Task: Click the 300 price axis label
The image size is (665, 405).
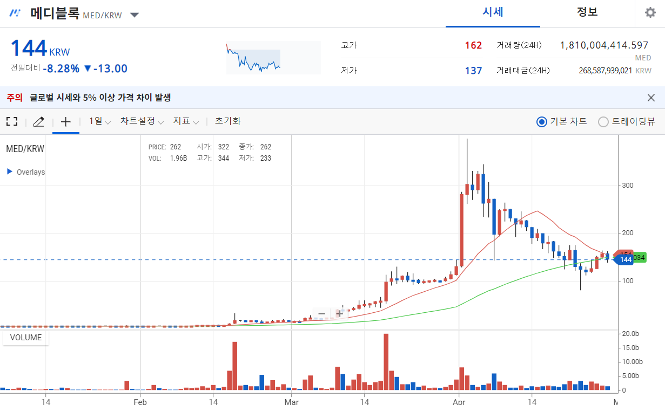Action: [x=628, y=186]
